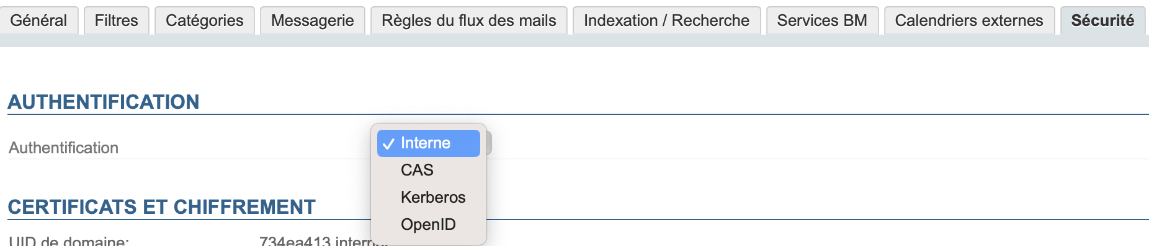This screenshot has height=246, width=1149.
Task: Click the select box edge behind popup
Action: (489, 143)
